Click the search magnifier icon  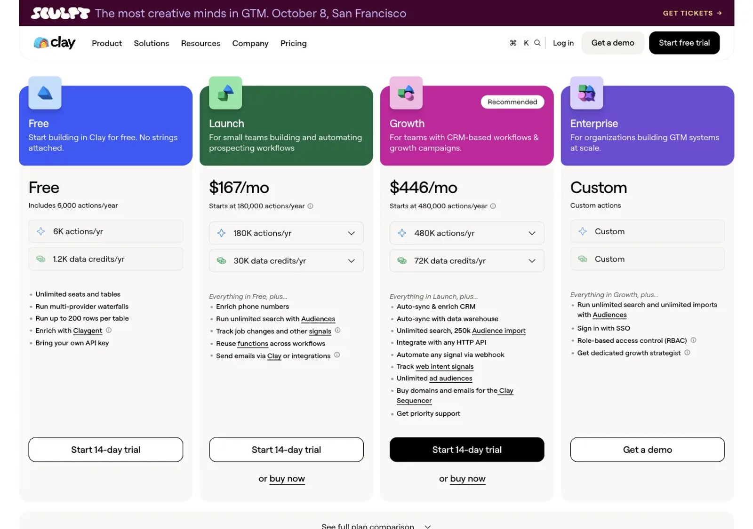point(537,43)
